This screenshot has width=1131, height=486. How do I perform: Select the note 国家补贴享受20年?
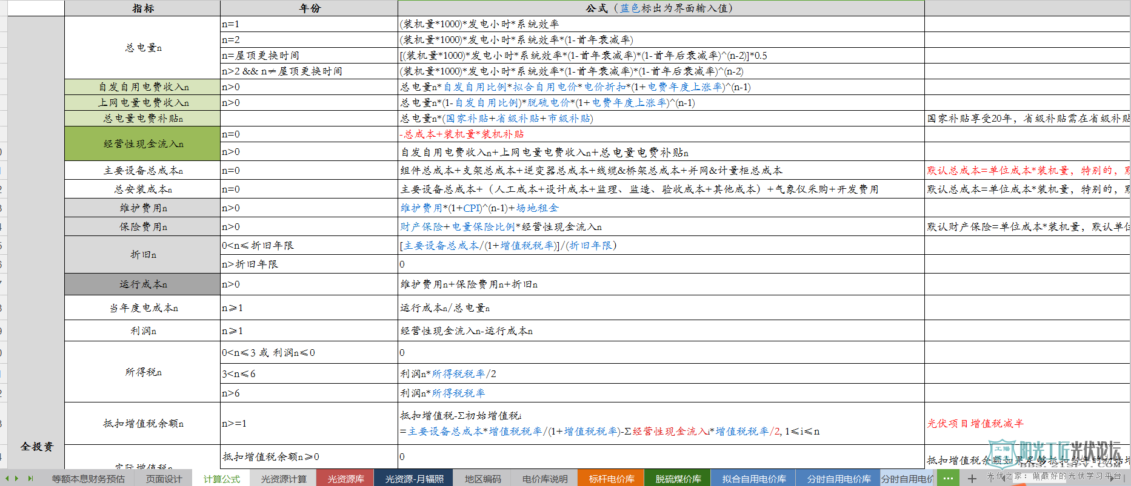[1027, 119]
